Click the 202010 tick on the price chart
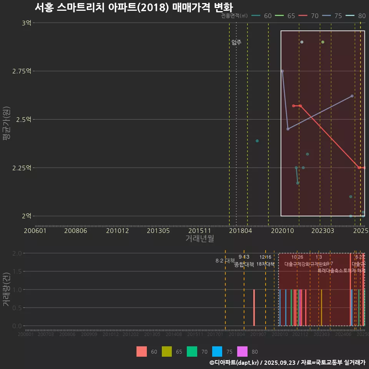 pyautogui.click(x=283, y=231)
